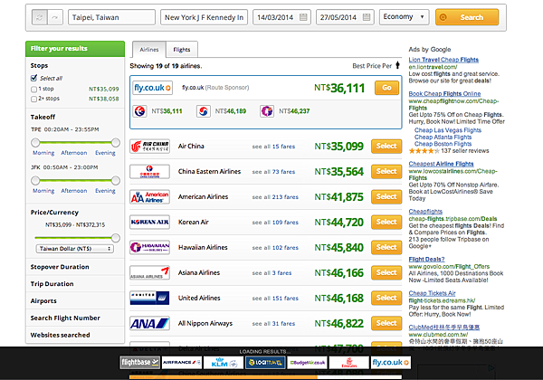The width and height of the screenshot is (543, 380).
Task: Select TPE Morning takeoff link
Action: 43,153
